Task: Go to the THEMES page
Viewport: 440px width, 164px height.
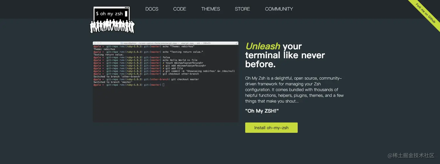Action: pos(211,9)
